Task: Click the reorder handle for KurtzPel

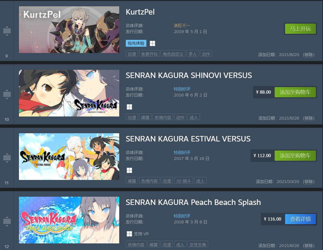Action: [x=7, y=31]
